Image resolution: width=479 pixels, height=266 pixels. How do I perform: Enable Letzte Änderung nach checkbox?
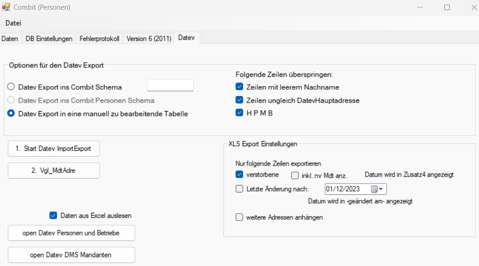(239, 189)
